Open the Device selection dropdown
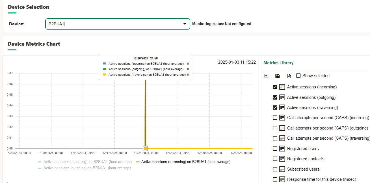 [x=184, y=24]
